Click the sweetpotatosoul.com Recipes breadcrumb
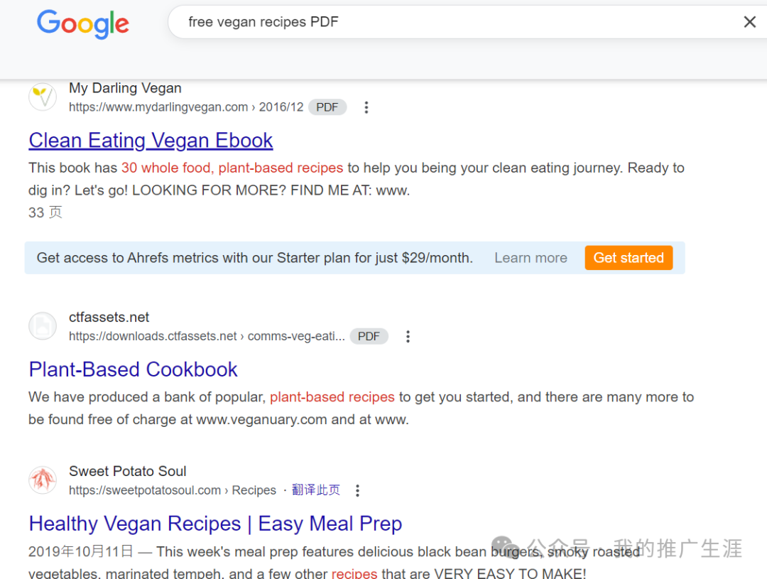 [172, 490]
